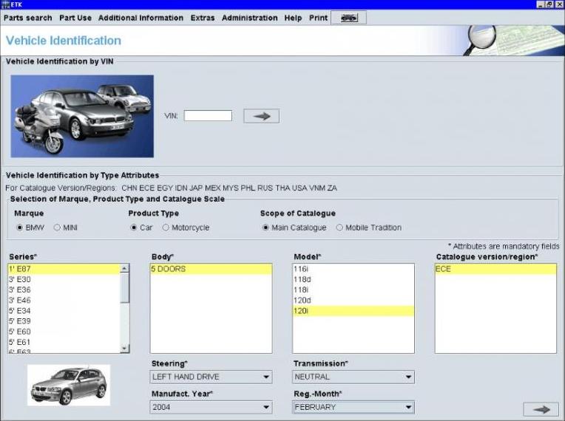The height and width of the screenshot is (421, 565).
Task: Open the Extras menu
Action: click(203, 18)
